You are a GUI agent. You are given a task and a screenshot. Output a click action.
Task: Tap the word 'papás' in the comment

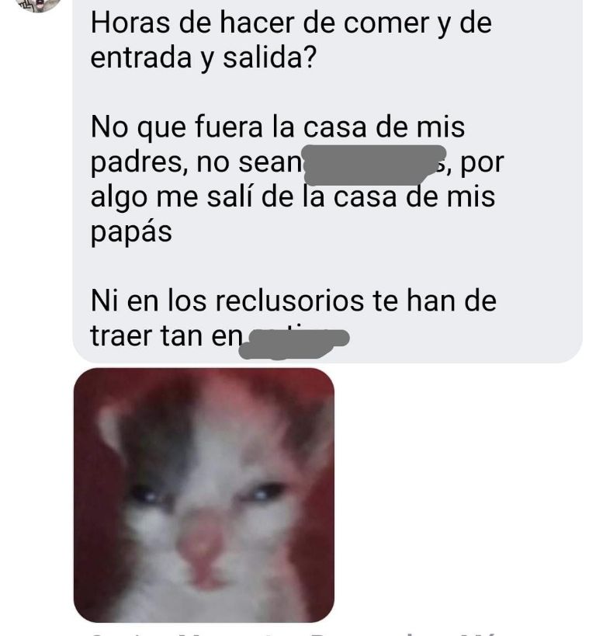click(131, 232)
